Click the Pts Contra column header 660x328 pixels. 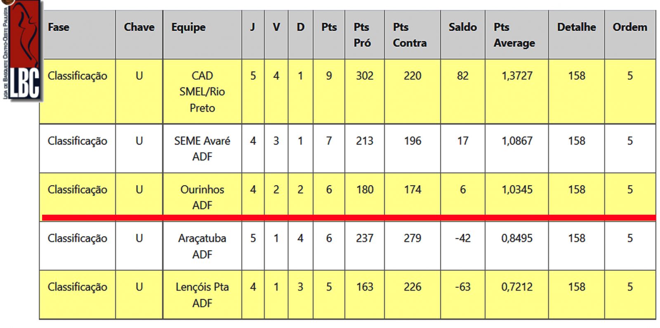coord(410,35)
